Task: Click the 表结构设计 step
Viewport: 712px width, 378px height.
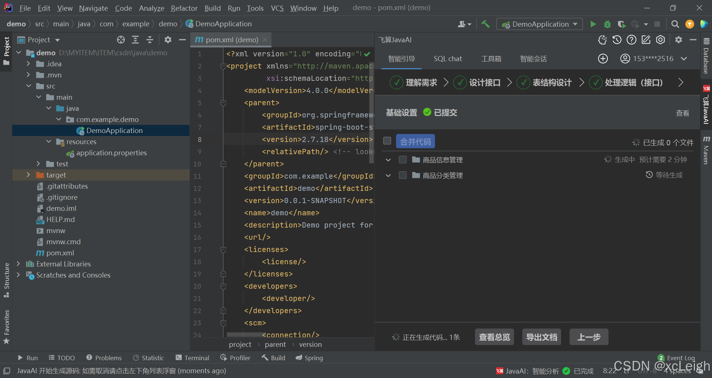Action: click(544, 82)
